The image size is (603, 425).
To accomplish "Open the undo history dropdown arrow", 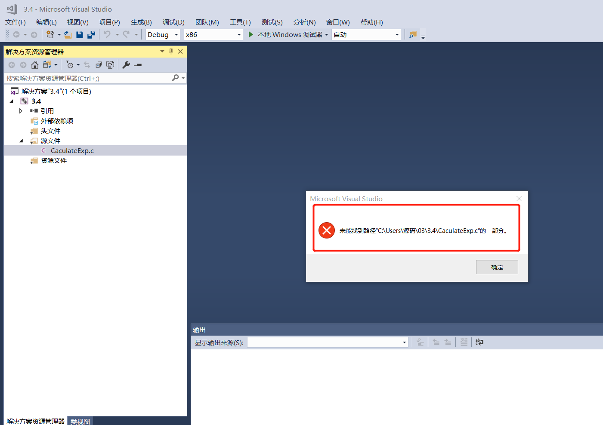I will pos(117,35).
